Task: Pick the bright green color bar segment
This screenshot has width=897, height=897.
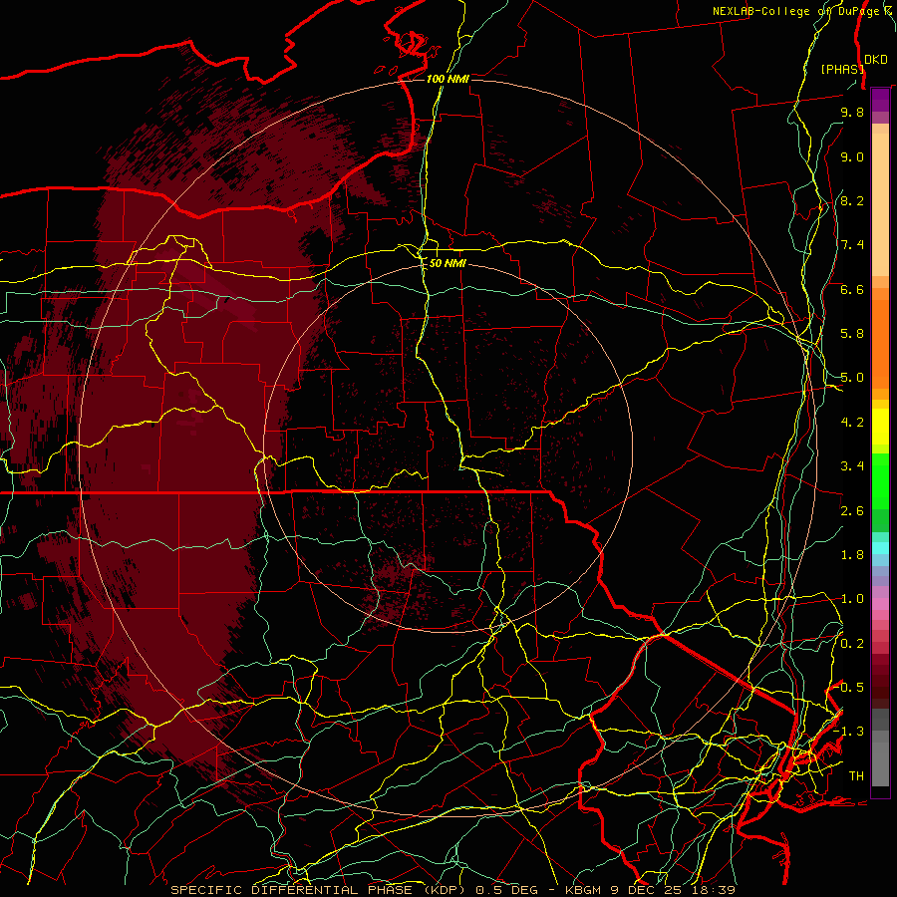Action: point(880,480)
